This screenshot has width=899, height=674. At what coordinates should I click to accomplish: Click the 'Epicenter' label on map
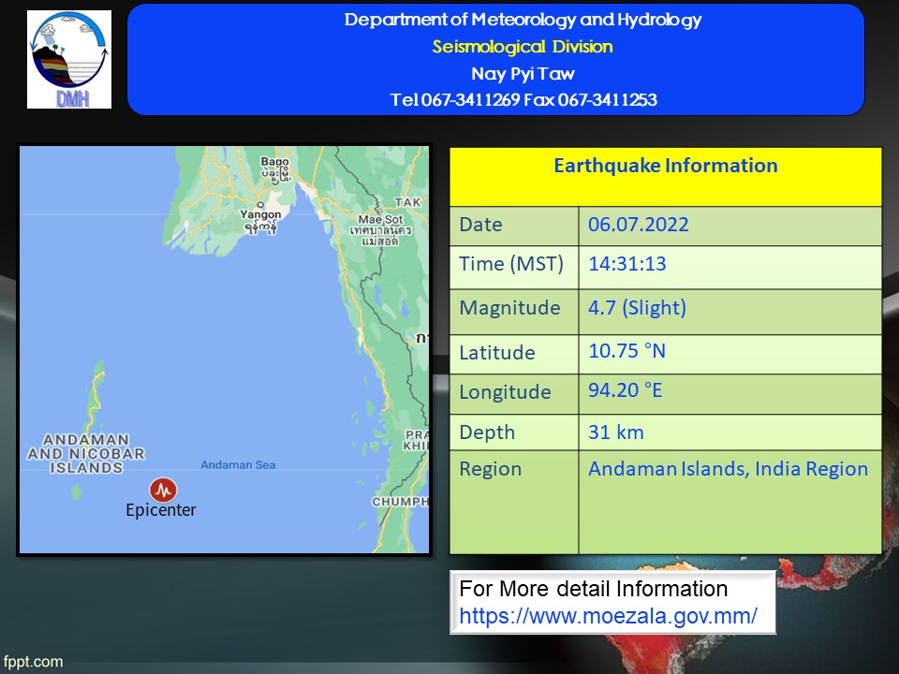161,510
